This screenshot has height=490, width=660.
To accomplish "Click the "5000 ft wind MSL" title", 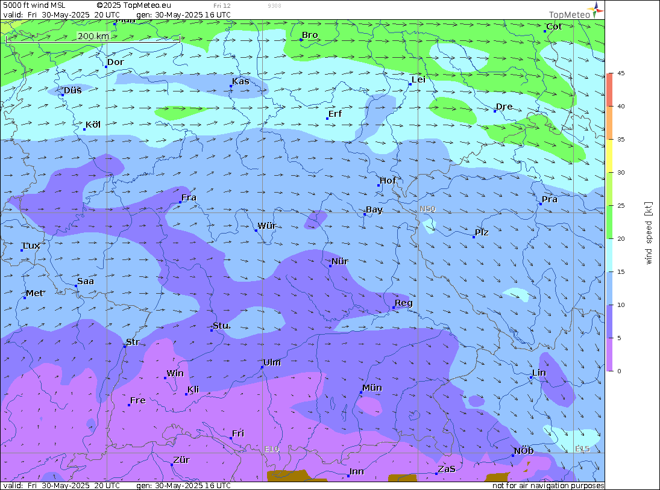I will tap(34, 5).
